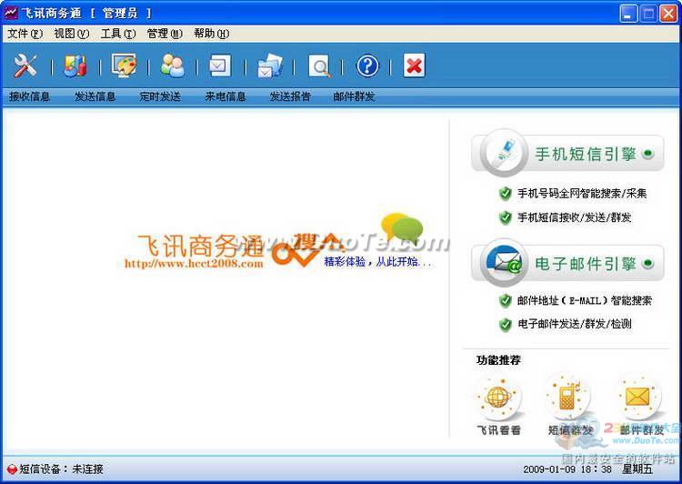Click the red 短信设备 status indicator icon
The image size is (682, 484).
pyautogui.click(x=12, y=469)
